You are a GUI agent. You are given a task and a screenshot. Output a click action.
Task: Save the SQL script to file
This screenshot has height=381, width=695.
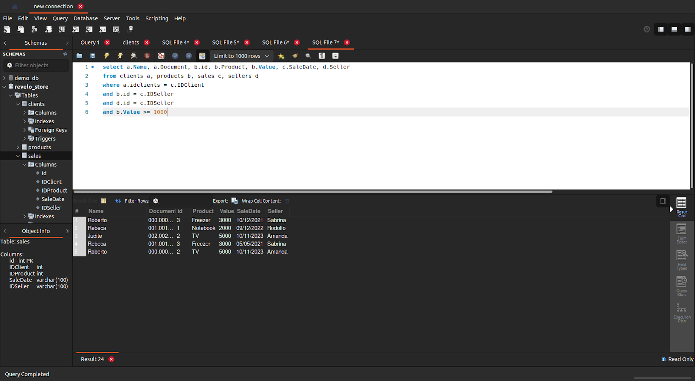[93, 56]
